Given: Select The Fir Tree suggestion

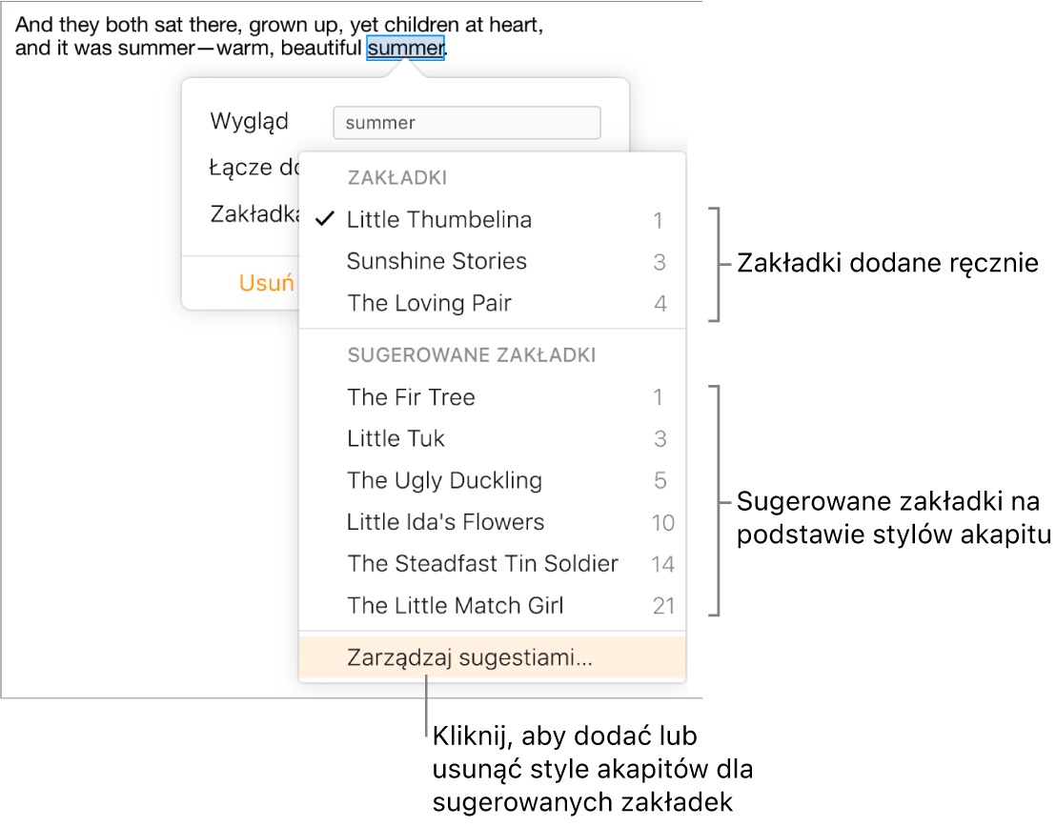Looking at the screenshot, I should 411,397.
